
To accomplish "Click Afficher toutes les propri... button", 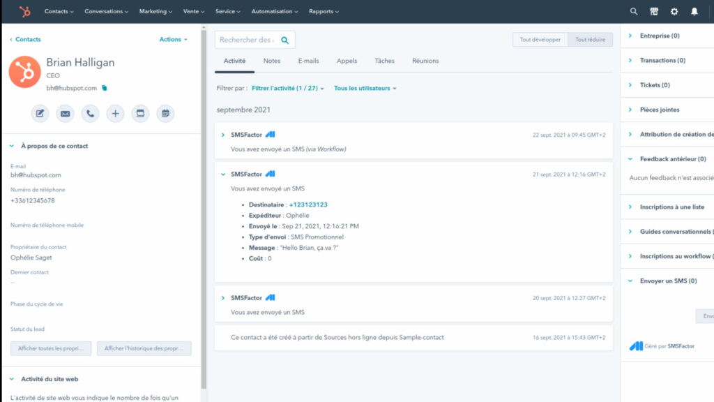I will click(x=51, y=348).
